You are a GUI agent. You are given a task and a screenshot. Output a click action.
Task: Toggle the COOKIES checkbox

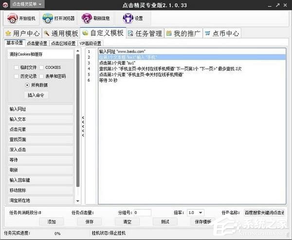pyautogui.click(x=41, y=67)
